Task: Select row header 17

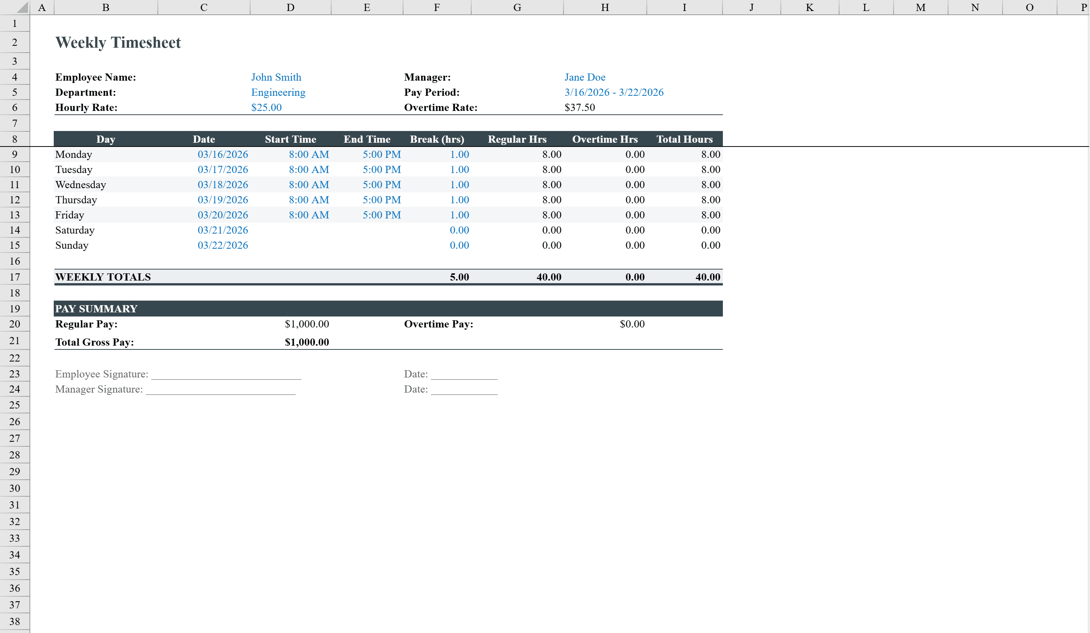Action: pyautogui.click(x=14, y=277)
